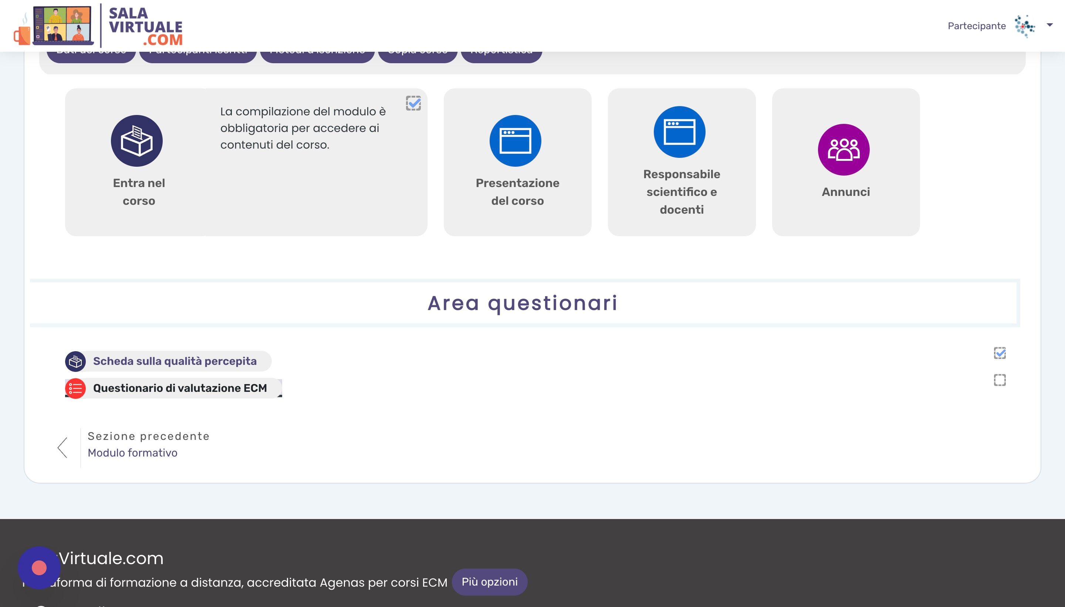
Task: Click the Partecipante user name
Action: pos(977,26)
